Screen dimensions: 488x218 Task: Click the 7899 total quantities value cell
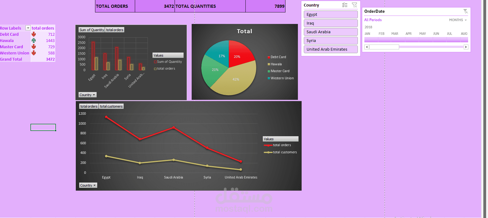click(265, 6)
